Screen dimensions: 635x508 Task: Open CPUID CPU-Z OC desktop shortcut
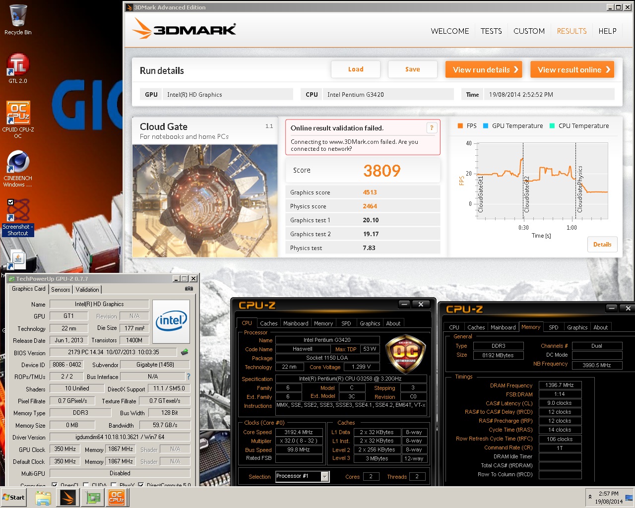[18, 119]
